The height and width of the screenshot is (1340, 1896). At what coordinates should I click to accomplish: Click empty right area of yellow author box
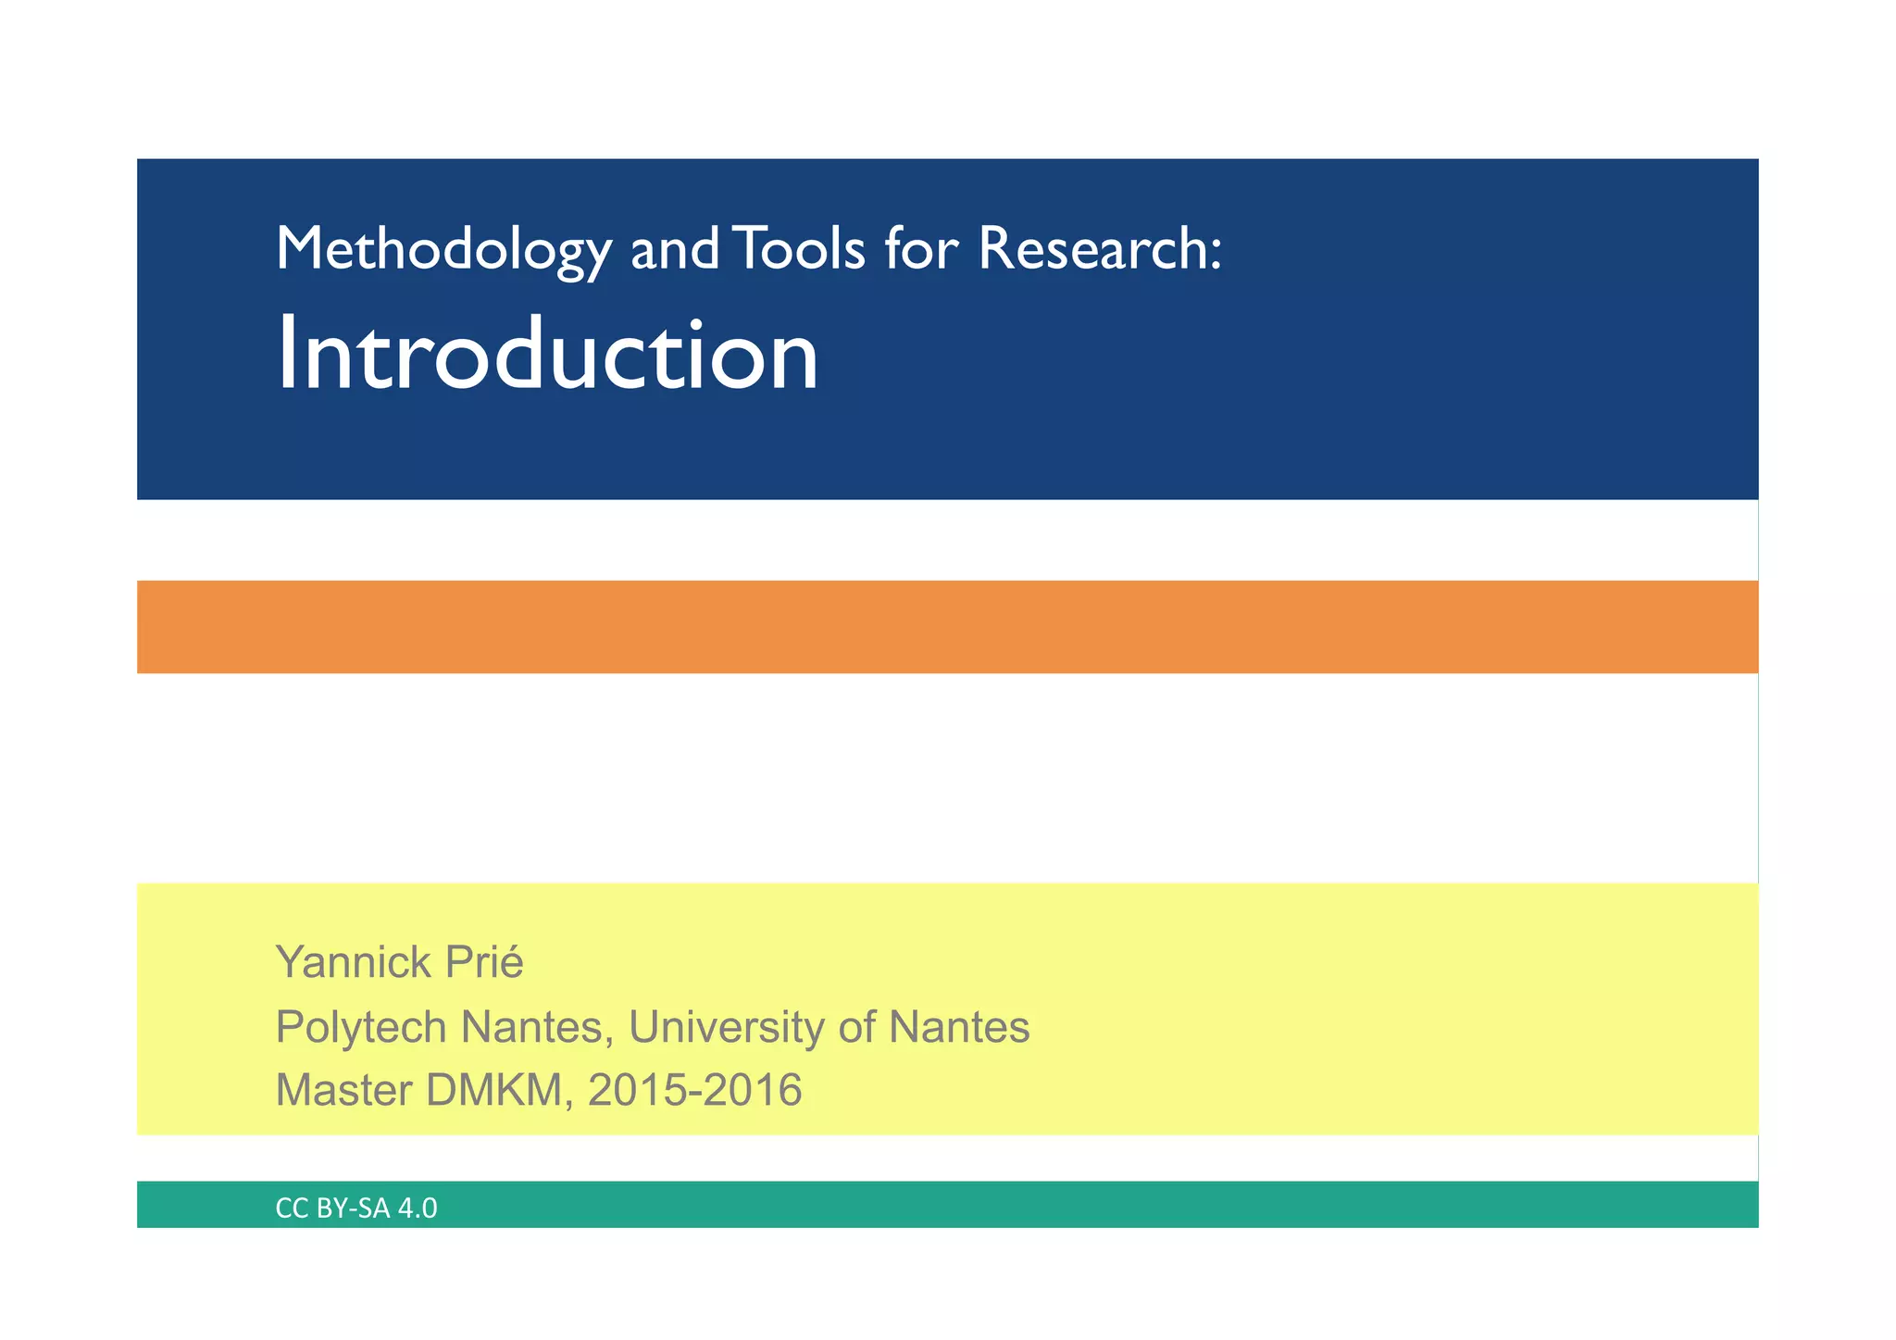(1435, 1009)
